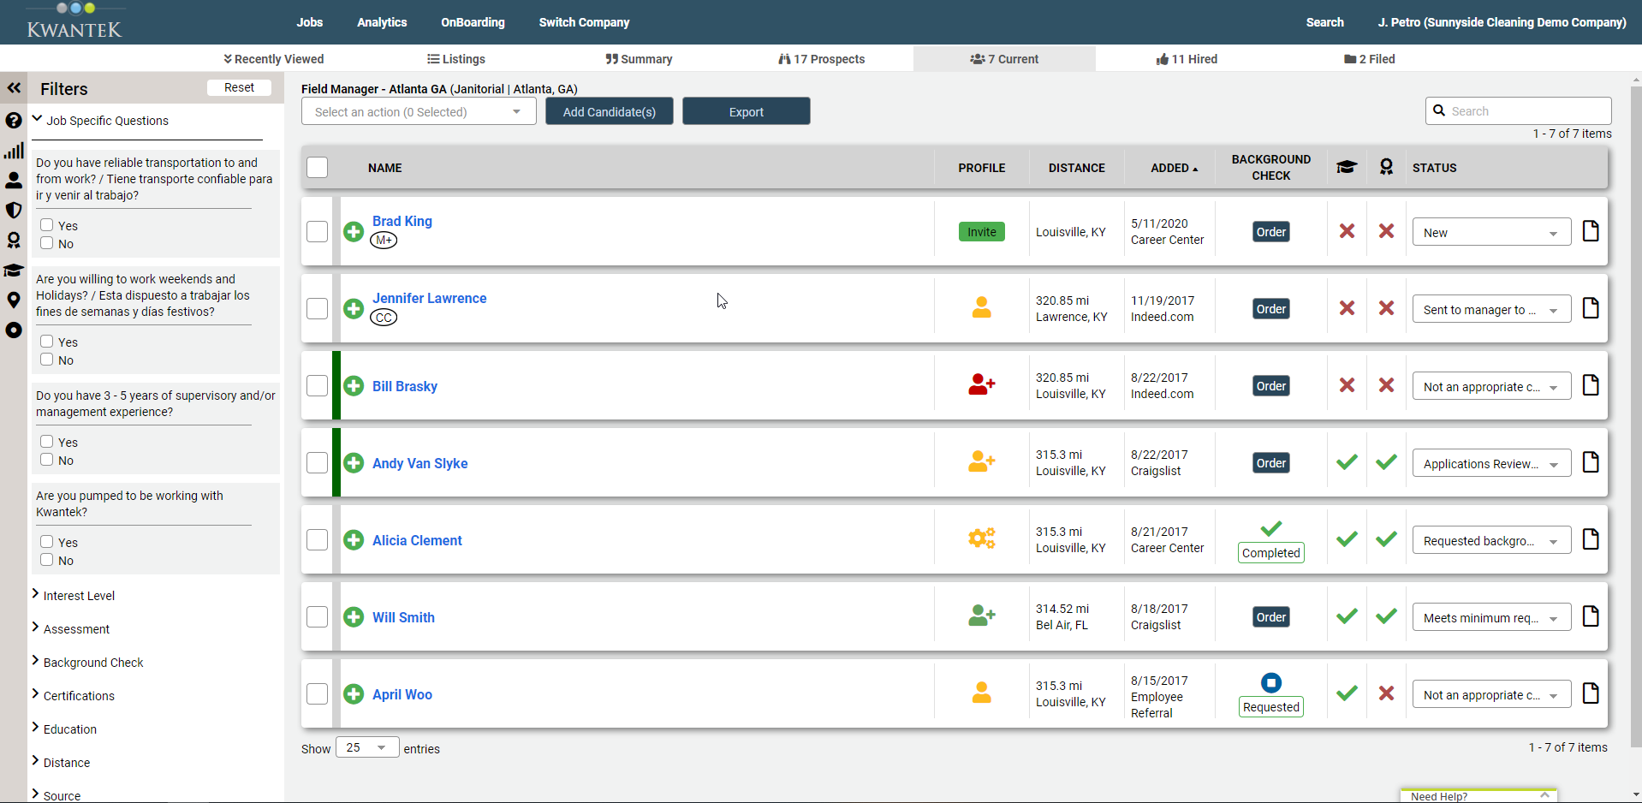
Task: Switch to the 11 Hired tab
Action: (1186, 59)
